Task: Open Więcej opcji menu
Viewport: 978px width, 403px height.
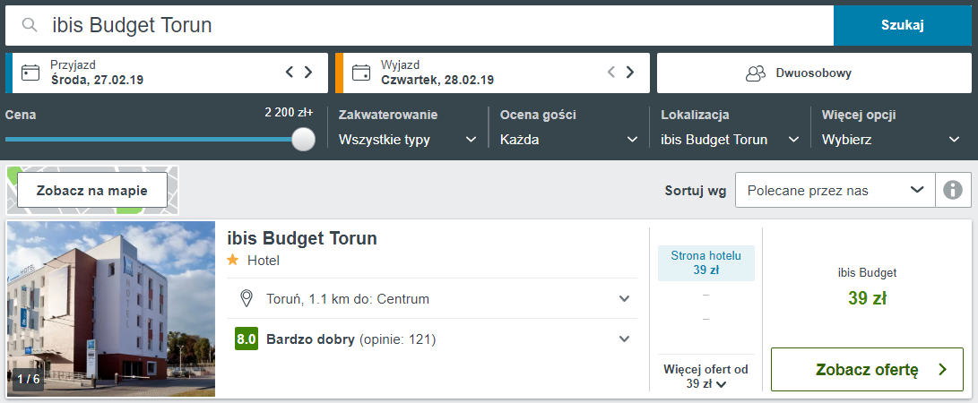Action: point(891,140)
